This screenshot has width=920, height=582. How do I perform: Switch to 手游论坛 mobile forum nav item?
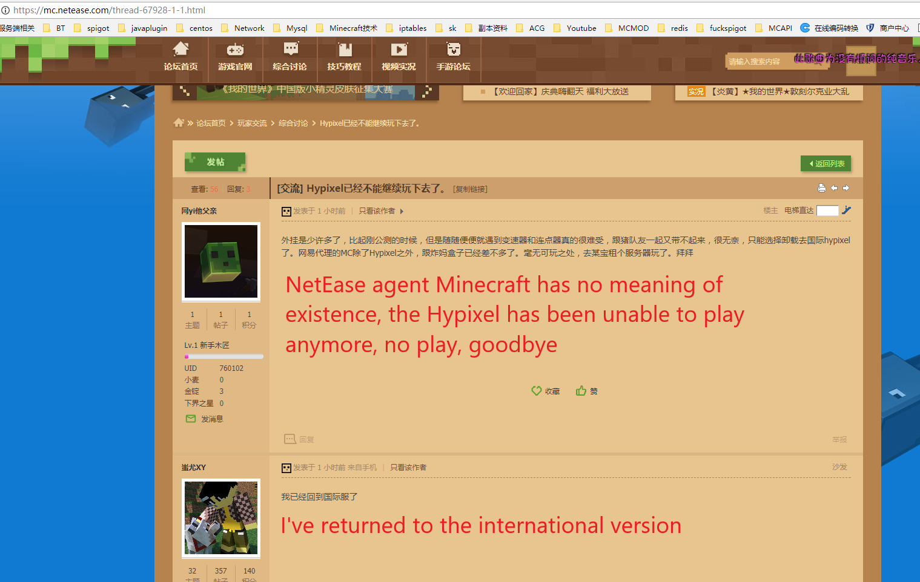click(453, 56)
